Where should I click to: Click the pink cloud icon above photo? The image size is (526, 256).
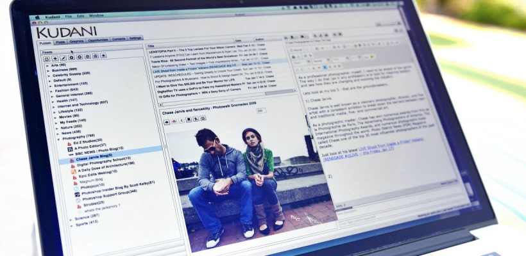pyautogui.click(x=174, y=121)
